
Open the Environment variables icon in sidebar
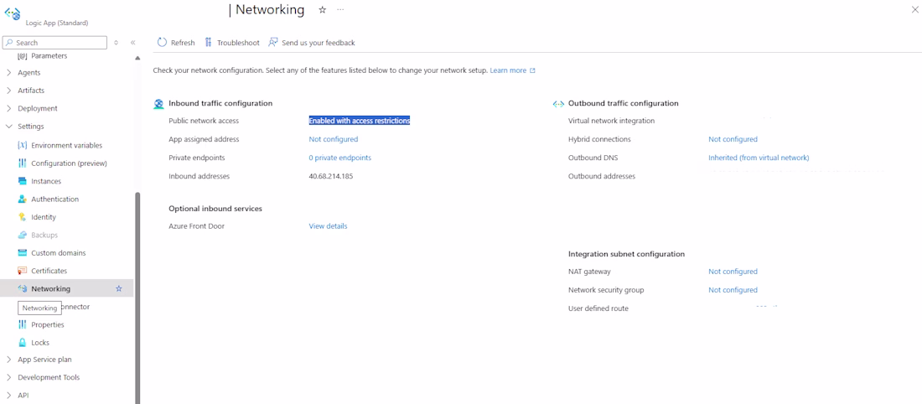tap(23, 145)
